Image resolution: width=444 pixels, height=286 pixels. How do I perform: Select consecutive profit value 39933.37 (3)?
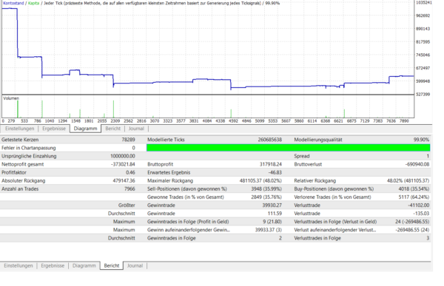pyautogui.click(x=269, y=230)
